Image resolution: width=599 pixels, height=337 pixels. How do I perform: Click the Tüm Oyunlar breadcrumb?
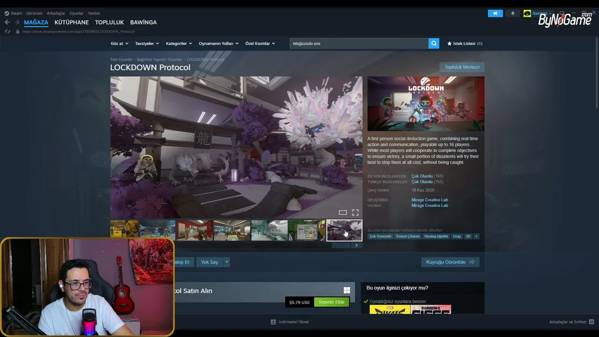click(121, 59)
